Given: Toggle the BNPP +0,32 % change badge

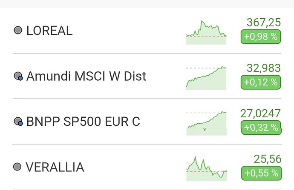Looking at the screenshot, I should (x=261, y=127).
